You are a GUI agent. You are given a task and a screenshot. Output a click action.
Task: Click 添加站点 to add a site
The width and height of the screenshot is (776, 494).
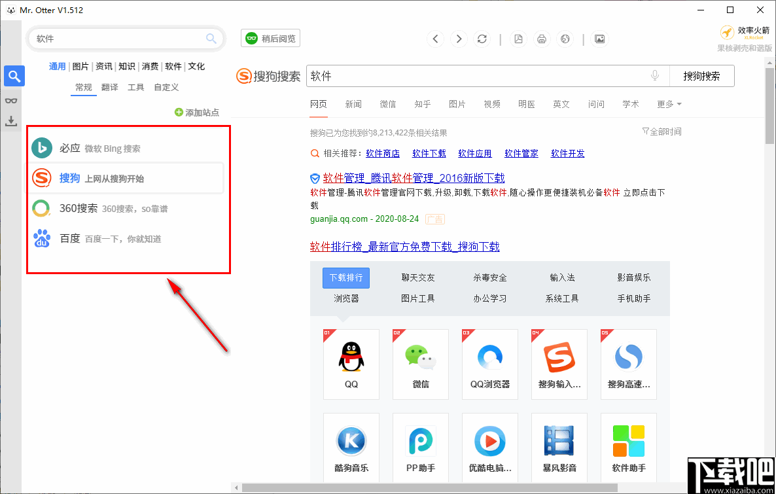coord(197,113)
